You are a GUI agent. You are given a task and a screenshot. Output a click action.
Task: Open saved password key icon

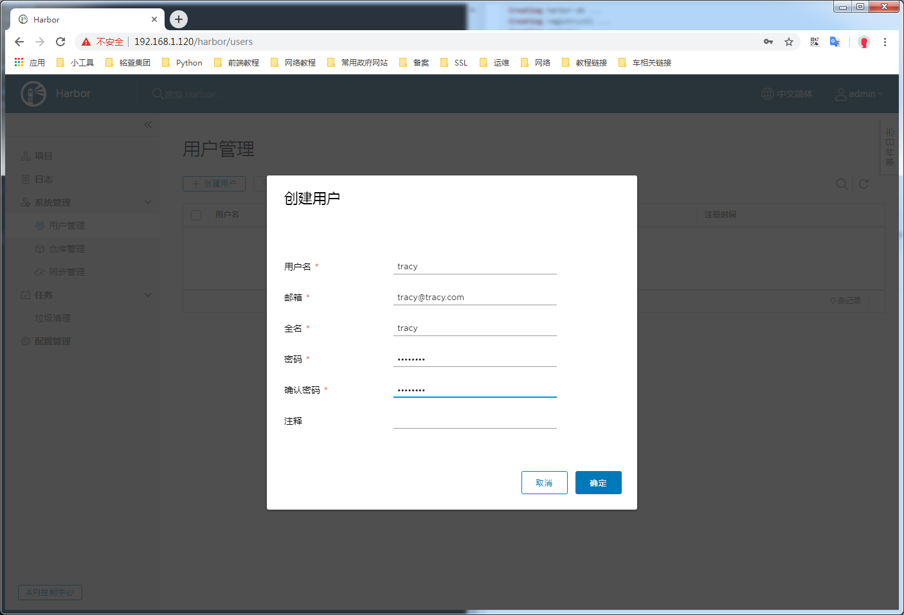tap(768, 42)
